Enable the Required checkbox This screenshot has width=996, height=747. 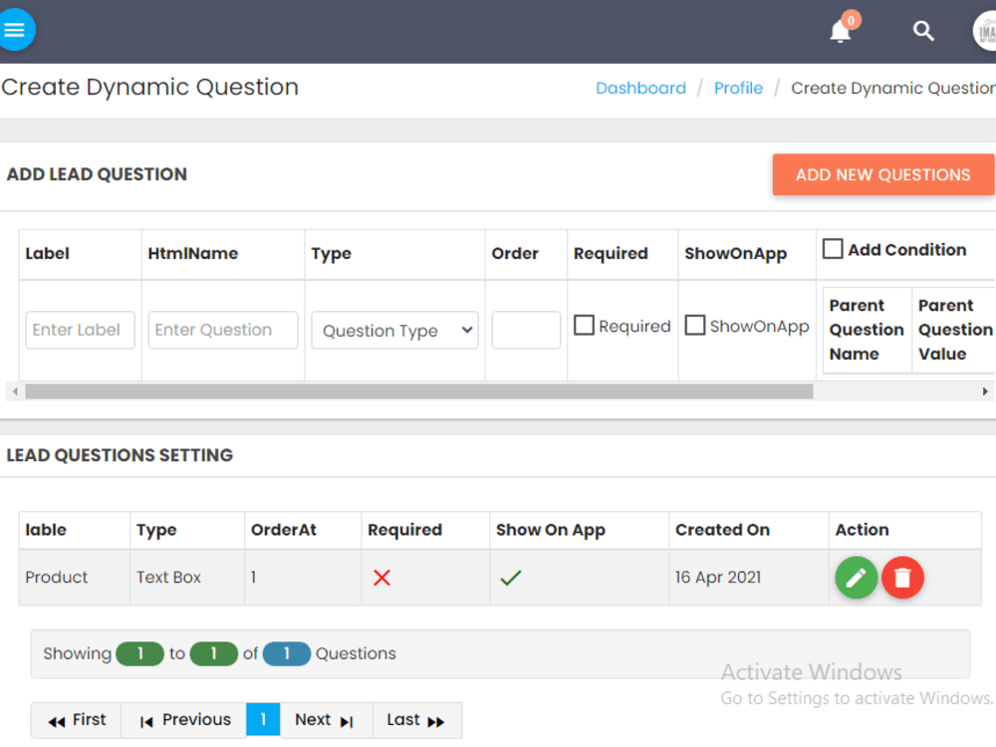(584, 326)
